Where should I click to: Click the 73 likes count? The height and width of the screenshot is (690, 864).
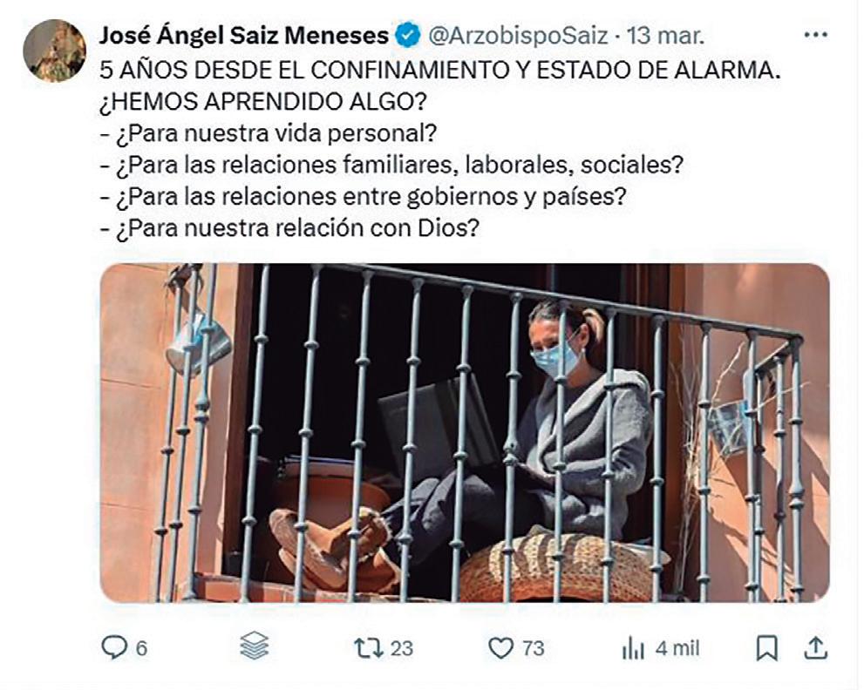click(533, 649)
